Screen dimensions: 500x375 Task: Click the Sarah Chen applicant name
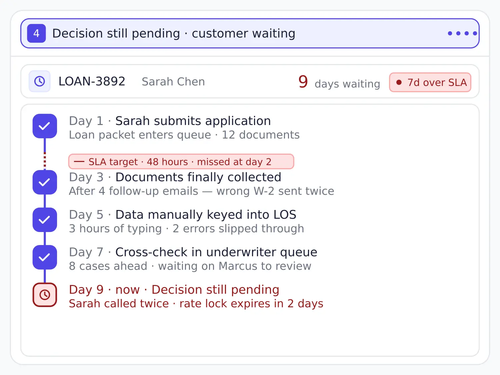(173, 82)
